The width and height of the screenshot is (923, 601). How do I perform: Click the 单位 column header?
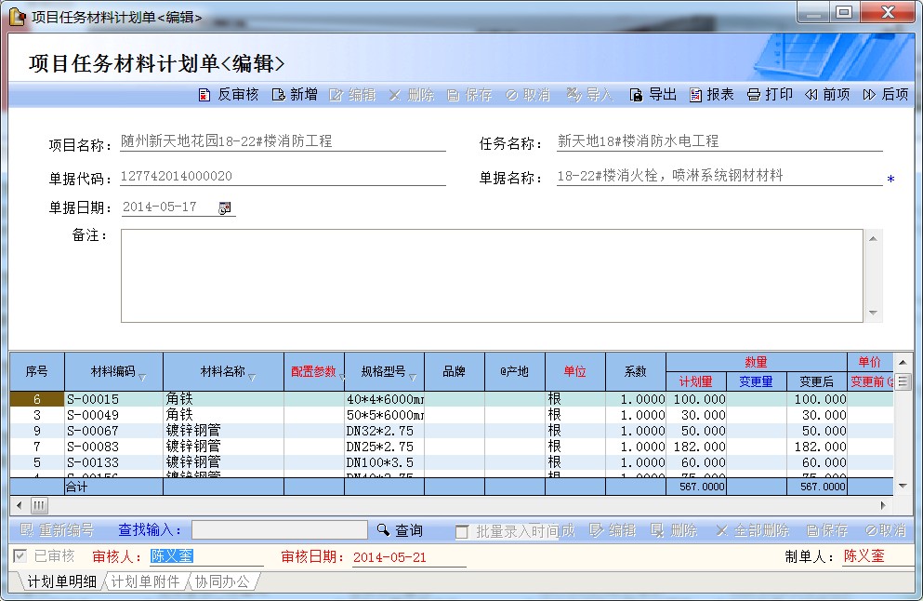point(574,371)
